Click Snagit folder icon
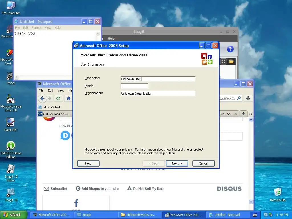The image size is (292, 219). point(231,62)
